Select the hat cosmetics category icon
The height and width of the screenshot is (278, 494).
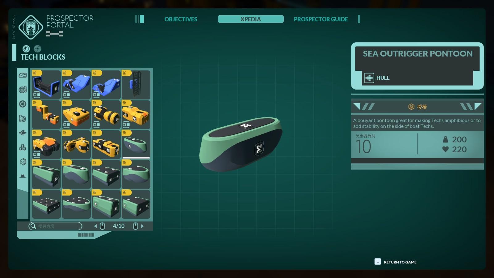(x=23, y=176)
